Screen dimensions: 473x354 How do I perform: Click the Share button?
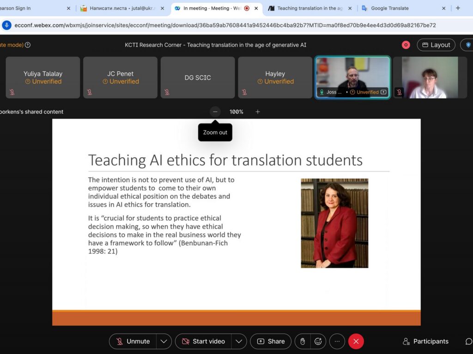(271, 342)
